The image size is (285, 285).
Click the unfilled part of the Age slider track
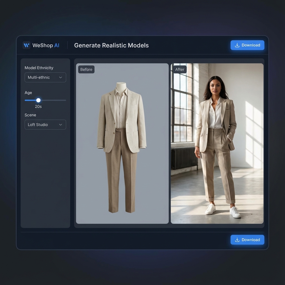point(53,100)
